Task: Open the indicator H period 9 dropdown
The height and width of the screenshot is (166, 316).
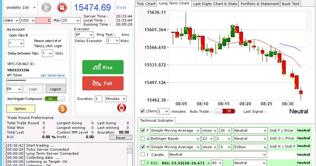Action: 225,147
